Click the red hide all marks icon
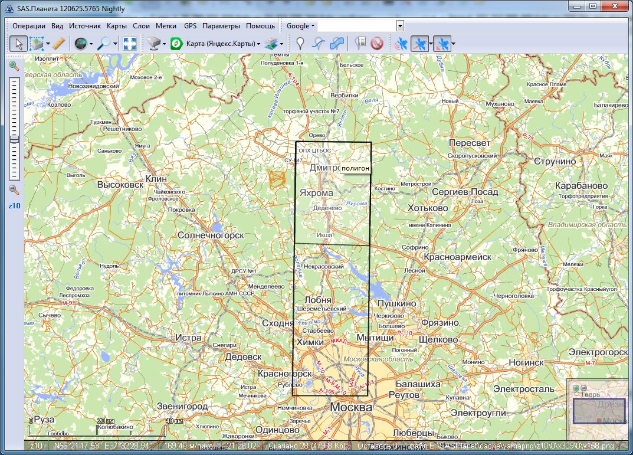The height and width of the screenshot is (455, 633). click(x=377, y=44)
